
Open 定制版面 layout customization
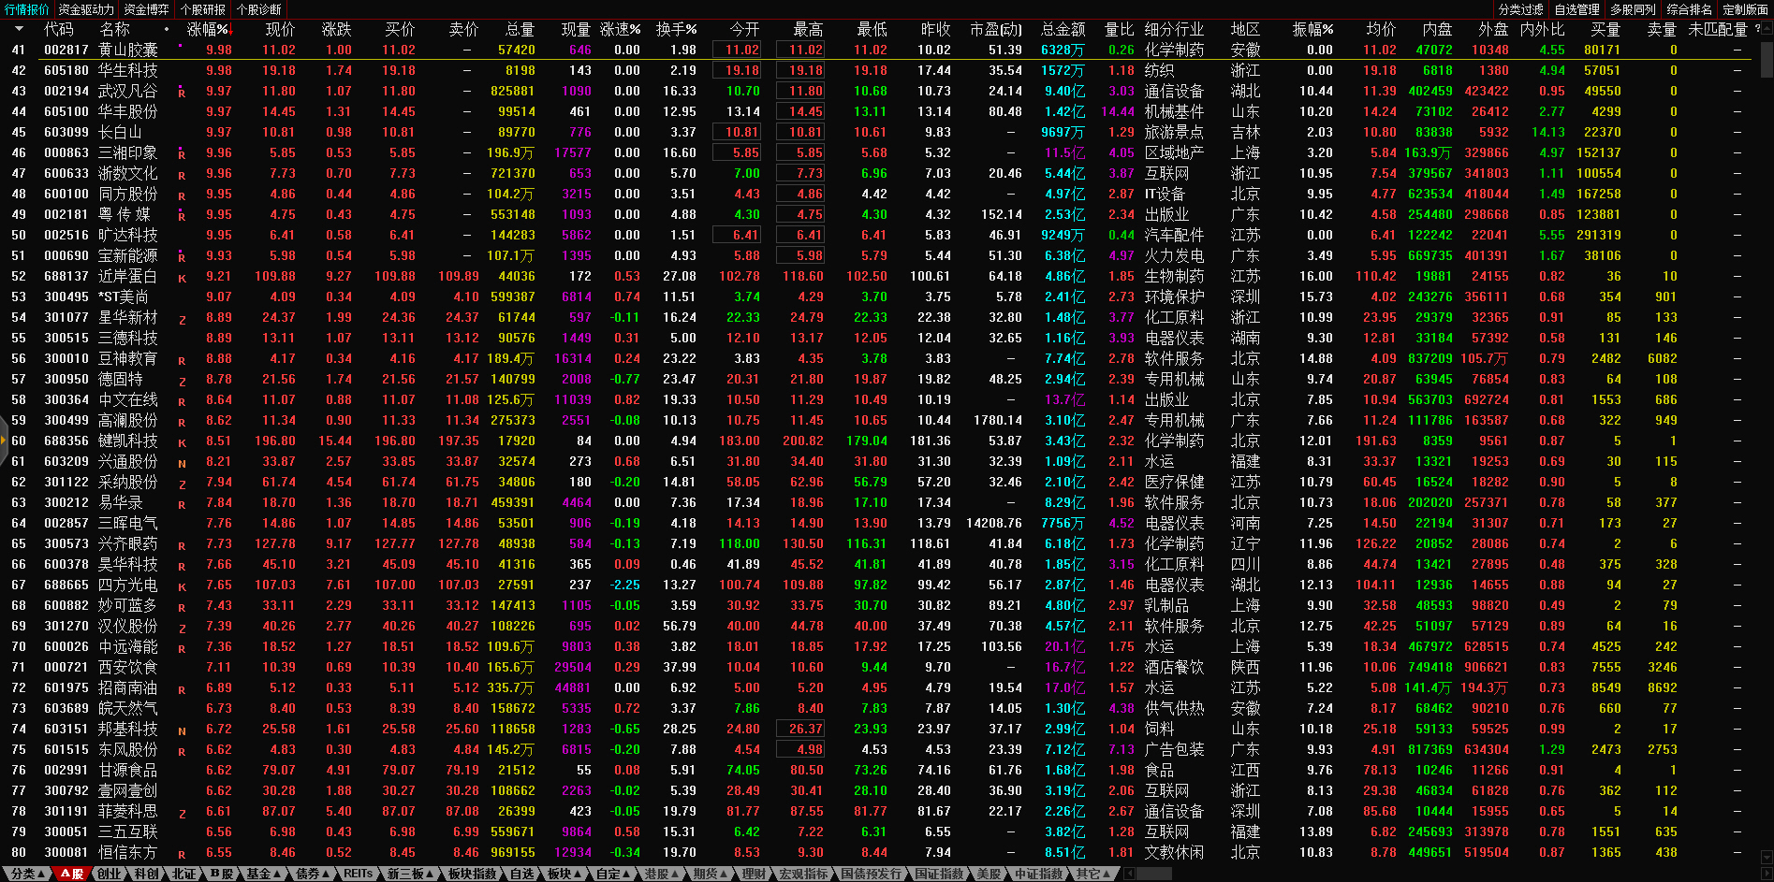tap(1745, 9)
